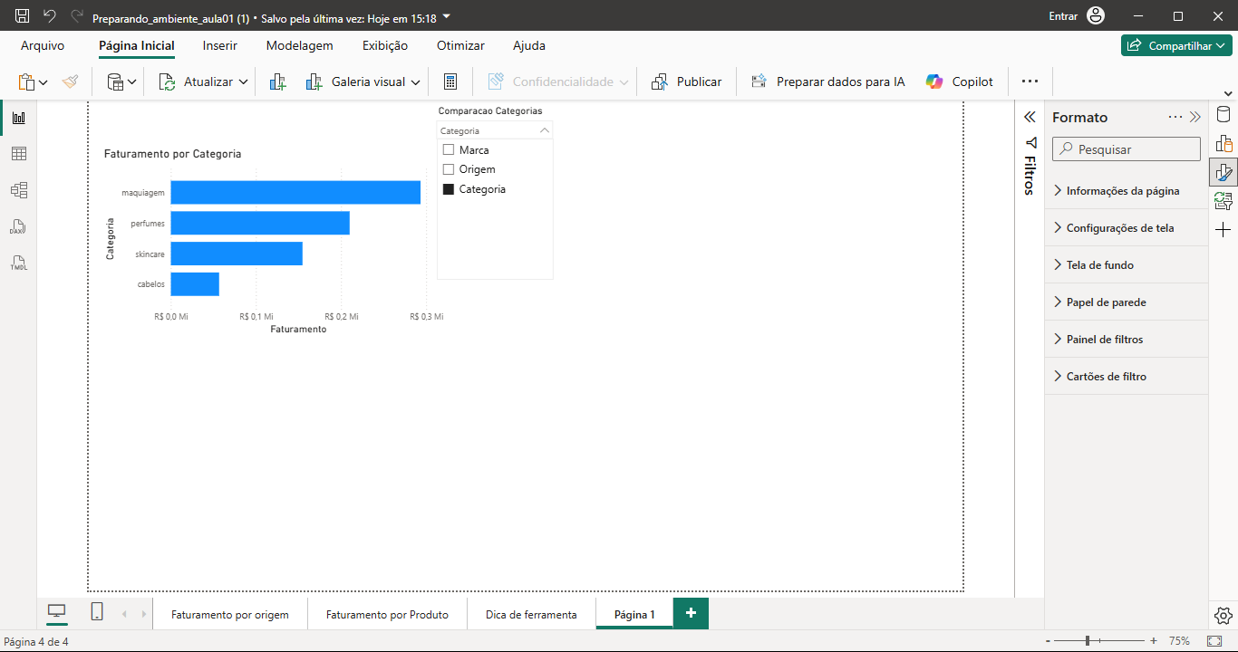The width and height of the screenshot is (1238, 652).
Task: Switch to the Modelagem ribbon tab
Action: pos(300,45)
